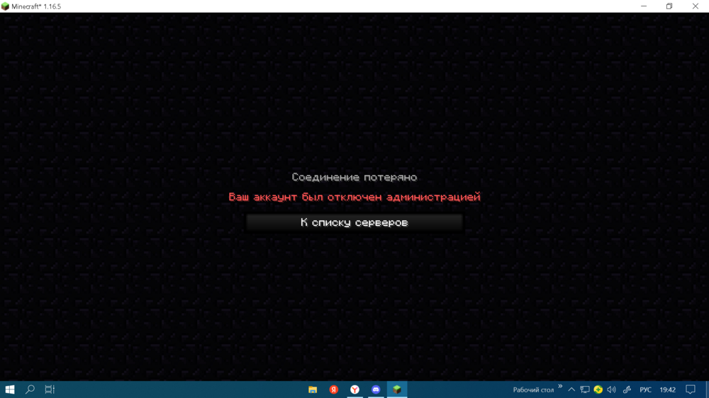This screenshot has height=398, width=709.
Task: Open the calendar via the clock 19:42
Action: coord(667,390)
